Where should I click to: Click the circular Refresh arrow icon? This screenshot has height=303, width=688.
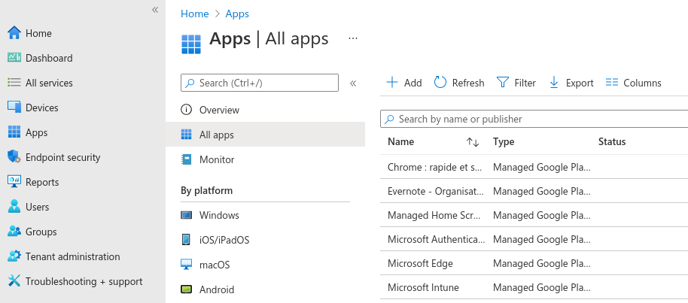[440, 83]
